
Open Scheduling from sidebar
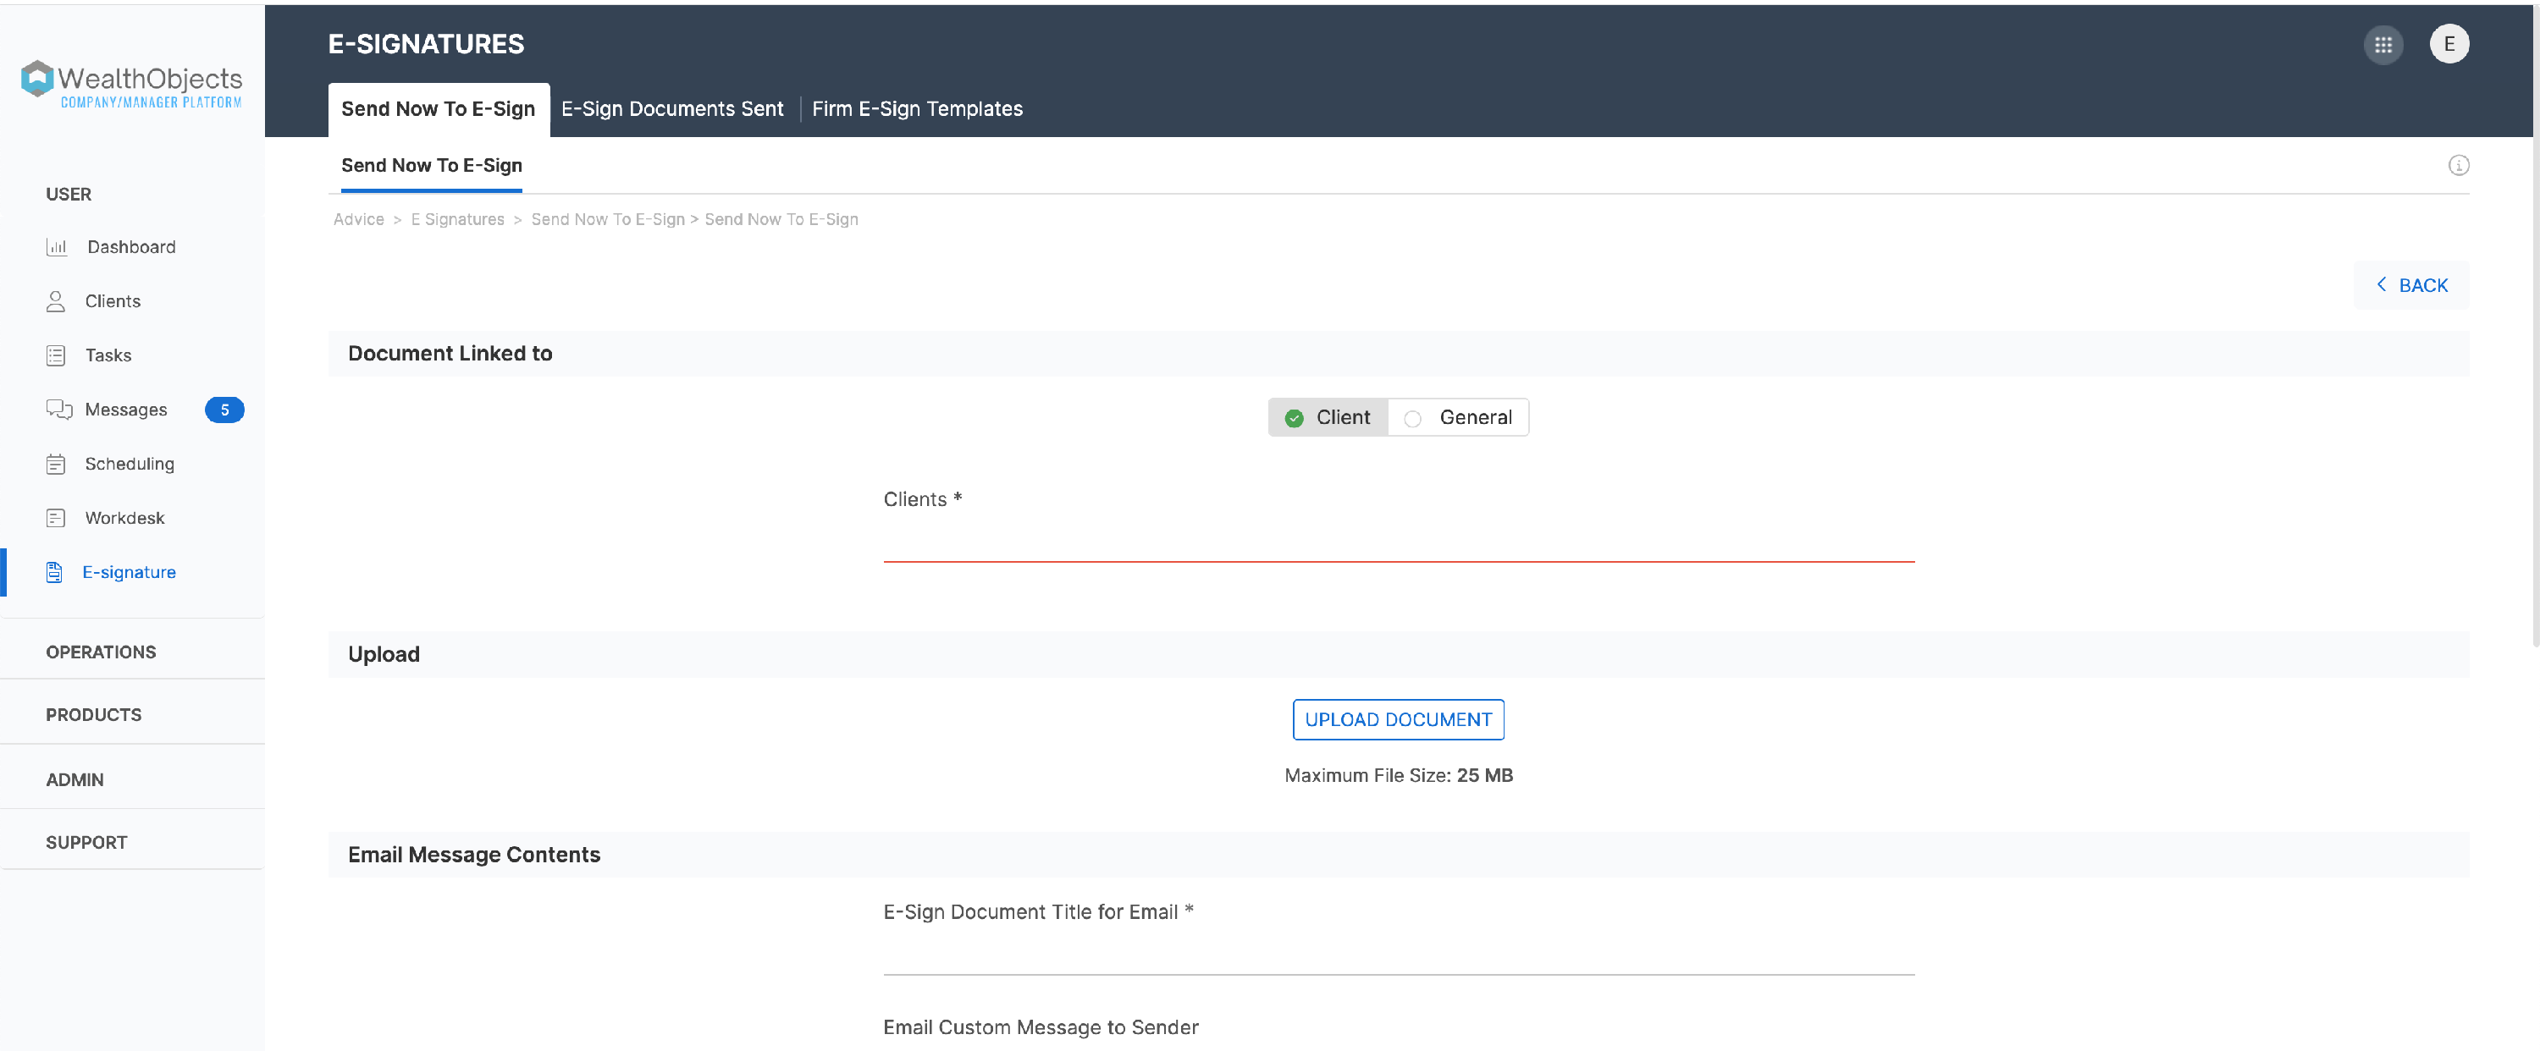(130, 465)
